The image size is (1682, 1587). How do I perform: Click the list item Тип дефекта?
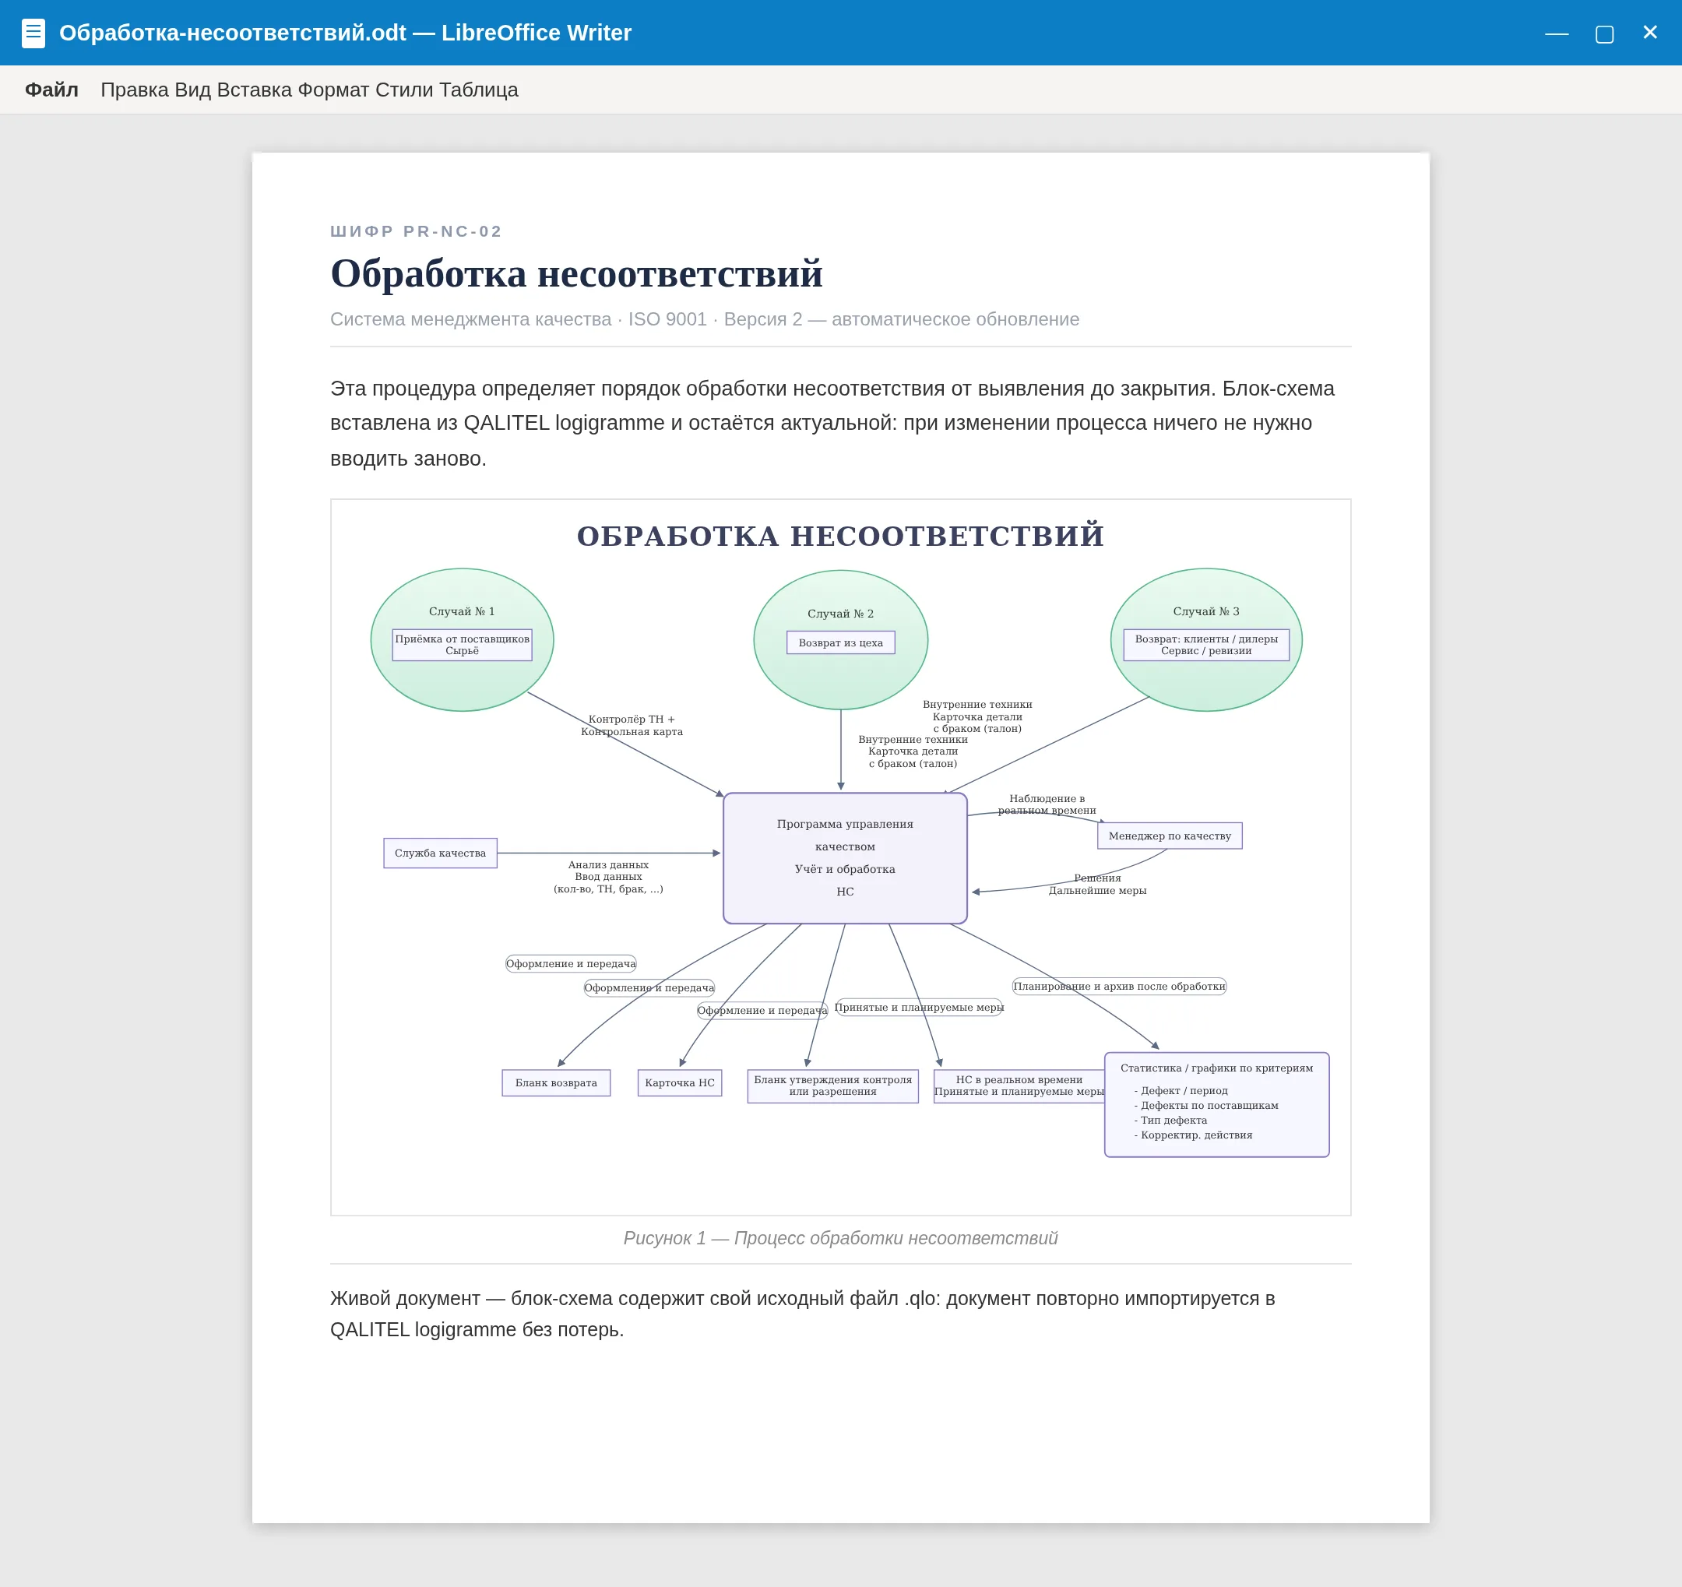tap(1171, 1120)
